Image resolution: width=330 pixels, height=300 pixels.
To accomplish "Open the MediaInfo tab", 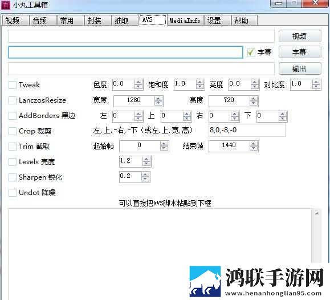I will coord(185,21).
